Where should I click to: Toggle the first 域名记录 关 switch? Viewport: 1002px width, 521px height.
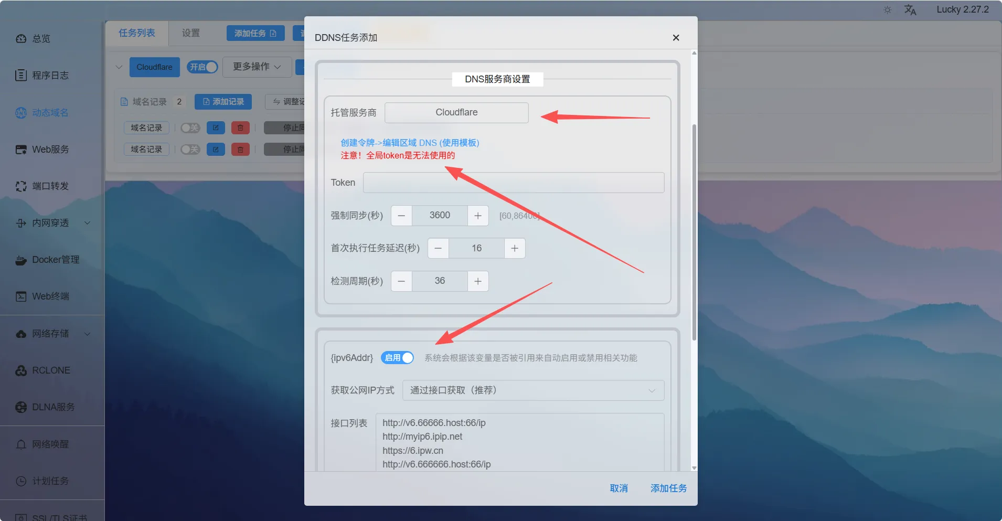pyautogui.click(x=190, y=127)
